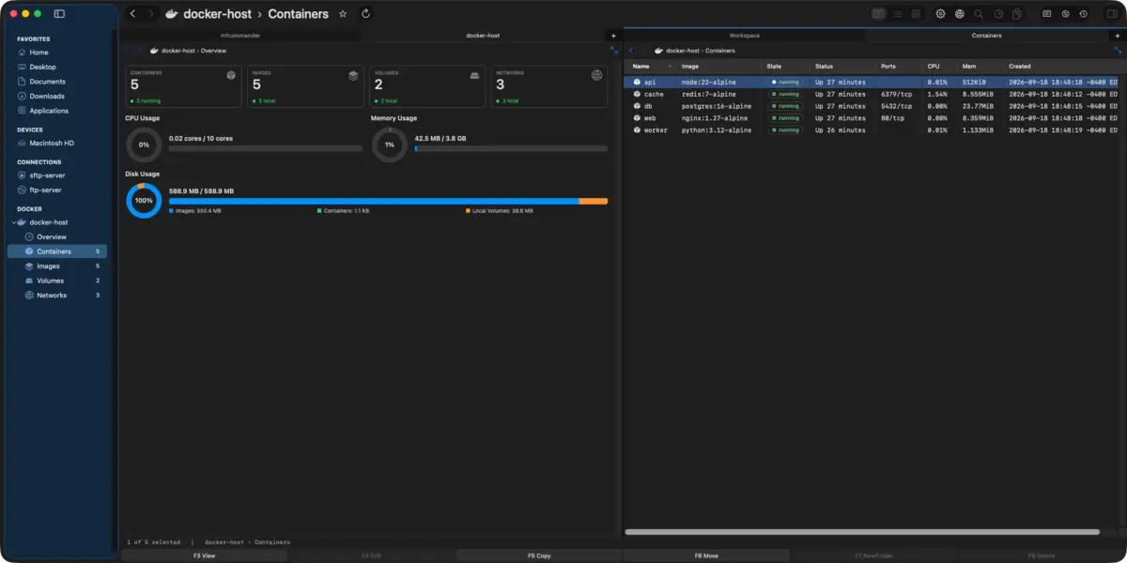Sort by the CPU column header
Screen dimensions: 1127x563
click(x=940, y=67)
